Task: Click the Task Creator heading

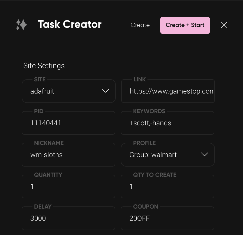Action: click(70, 24)
